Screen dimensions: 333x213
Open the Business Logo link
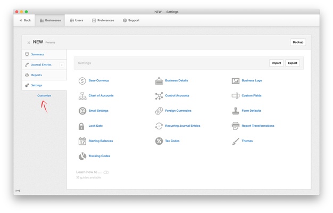click(x=252, y=80)
